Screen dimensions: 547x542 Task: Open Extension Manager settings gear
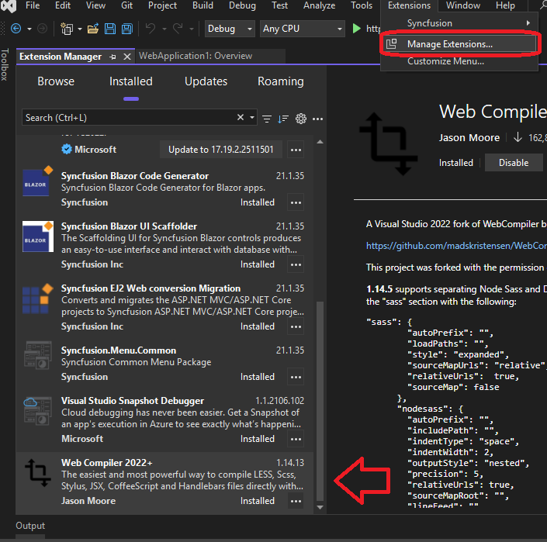(301, 119)
